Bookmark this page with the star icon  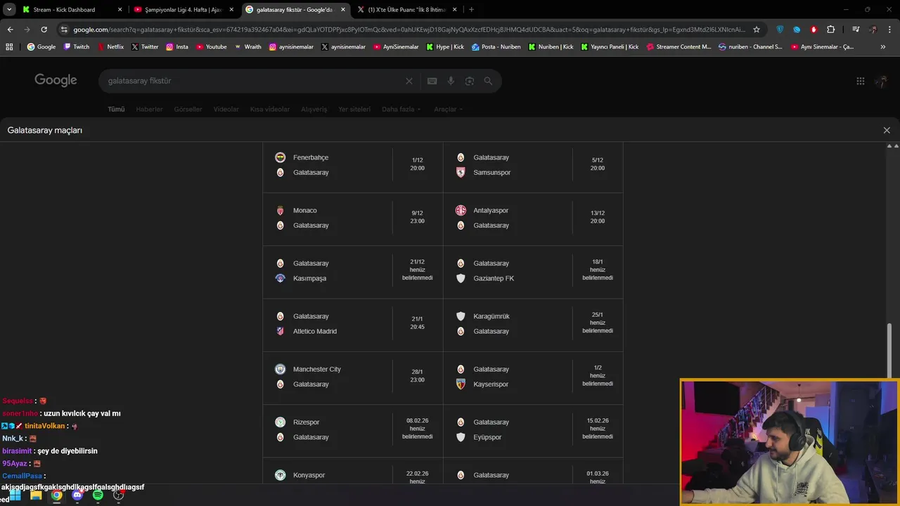coord(757,30)
